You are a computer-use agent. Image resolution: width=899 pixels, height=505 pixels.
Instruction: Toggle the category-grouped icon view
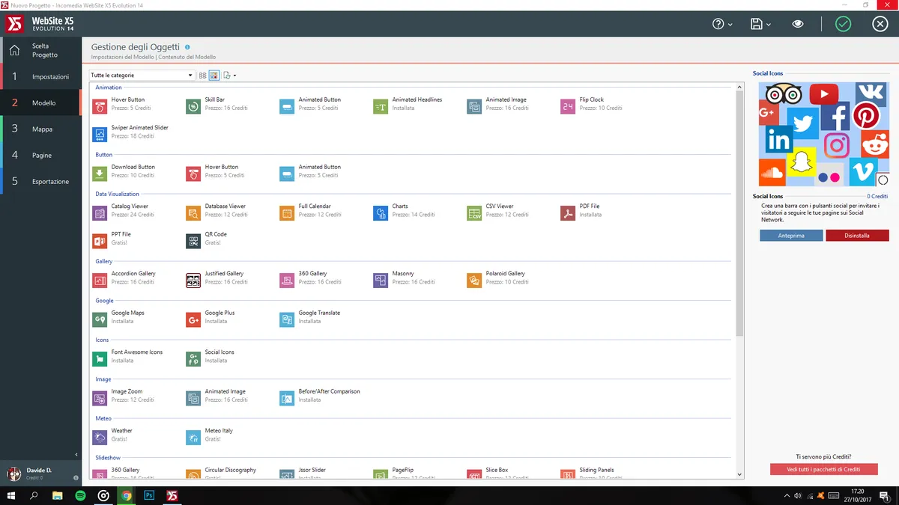[214, 76]
